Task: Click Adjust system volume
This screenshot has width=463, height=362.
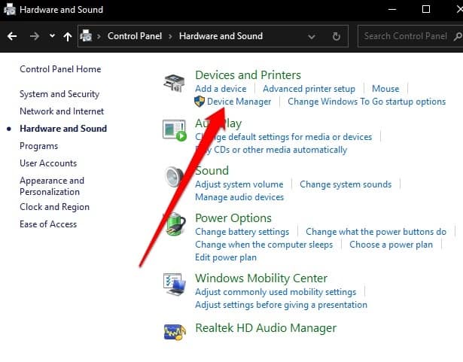Action: [239, 184]
